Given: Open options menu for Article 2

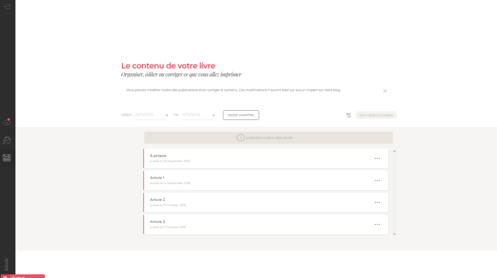Looking at the screenshot, I should click(x=377, y=202).
